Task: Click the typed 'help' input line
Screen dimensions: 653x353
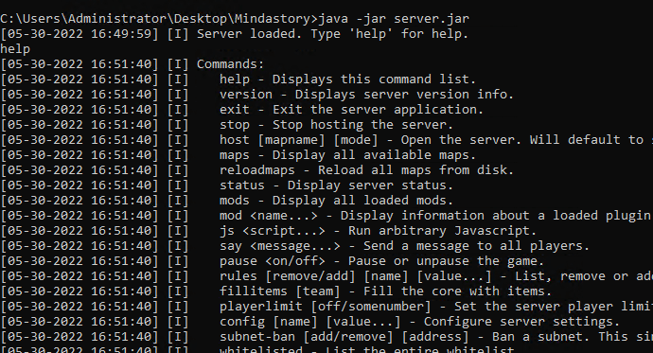Action: [x=15, y=49]
